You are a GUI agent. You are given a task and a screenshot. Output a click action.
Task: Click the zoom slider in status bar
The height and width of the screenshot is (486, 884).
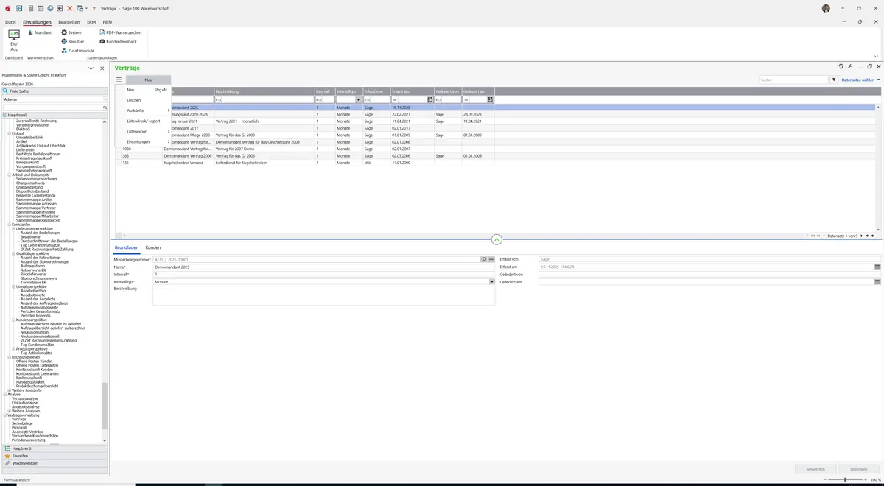[x=845, y=479]
